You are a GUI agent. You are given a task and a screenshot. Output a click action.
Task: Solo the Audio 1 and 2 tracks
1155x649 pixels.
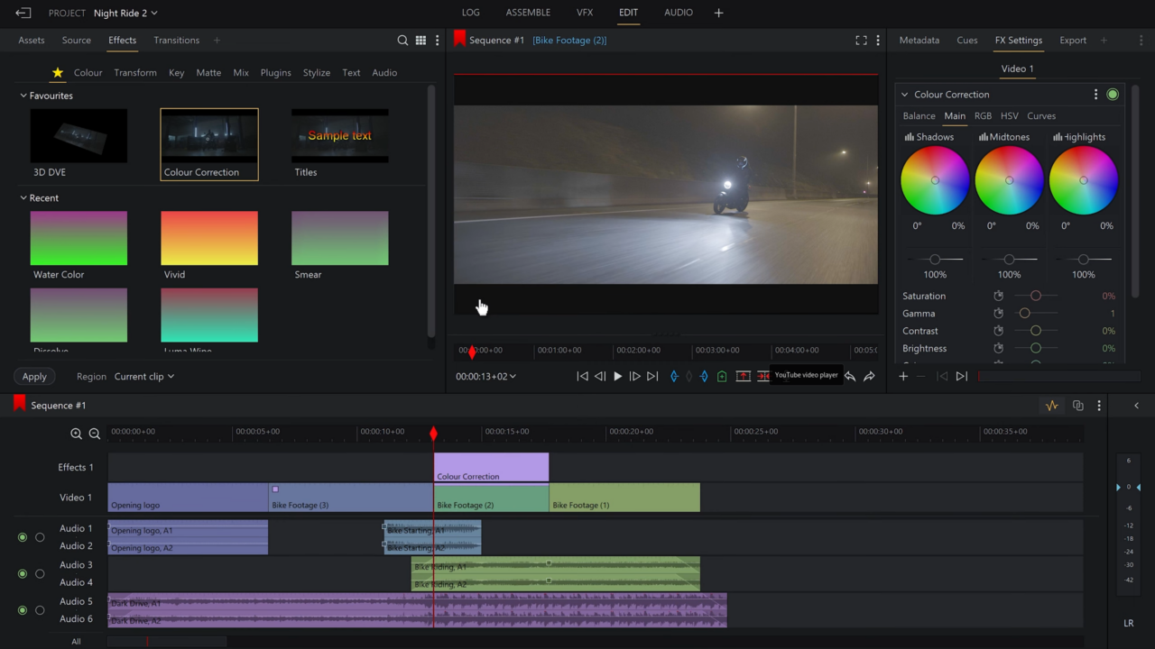click(x=40, y=537)
